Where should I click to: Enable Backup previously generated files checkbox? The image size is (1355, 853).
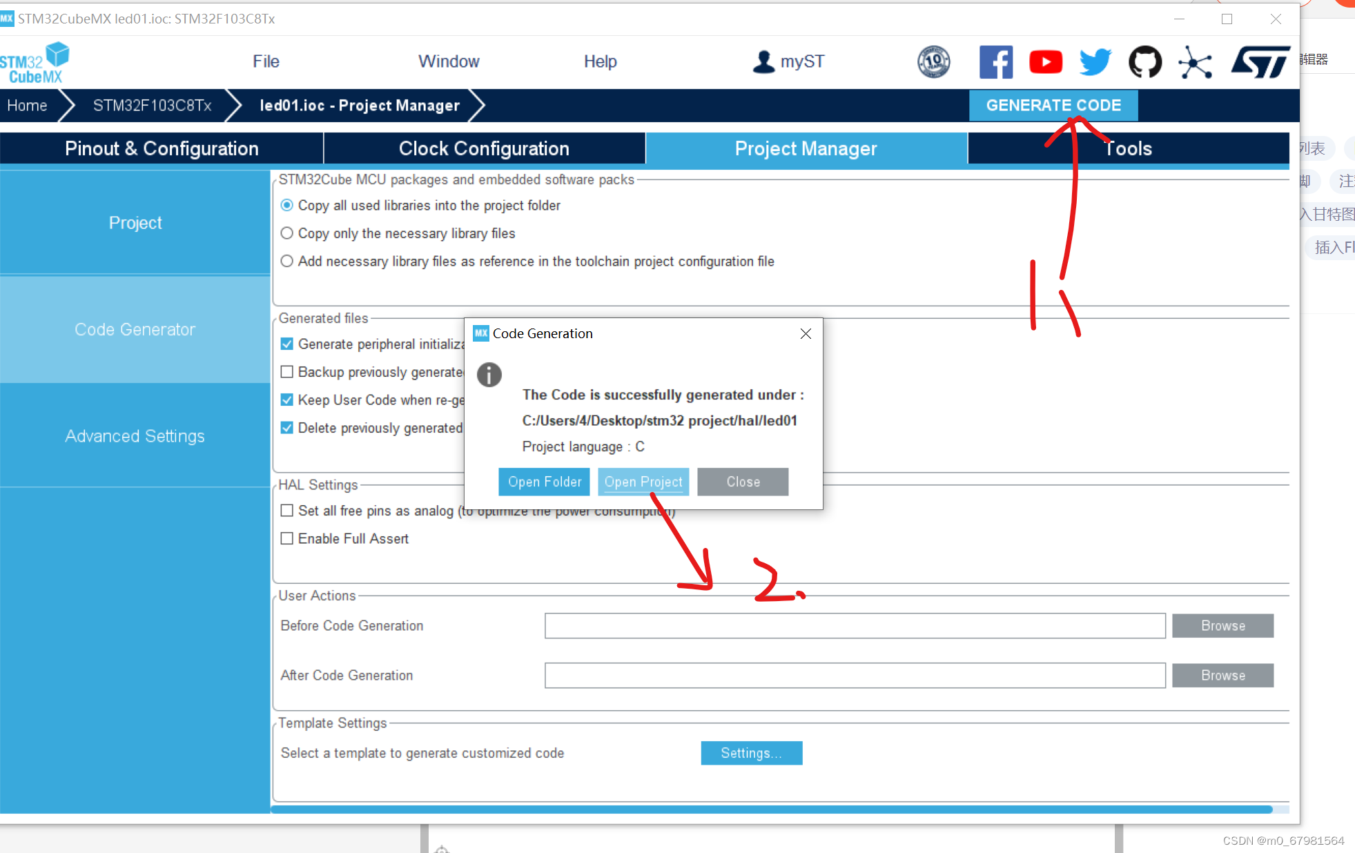point(287,372)
